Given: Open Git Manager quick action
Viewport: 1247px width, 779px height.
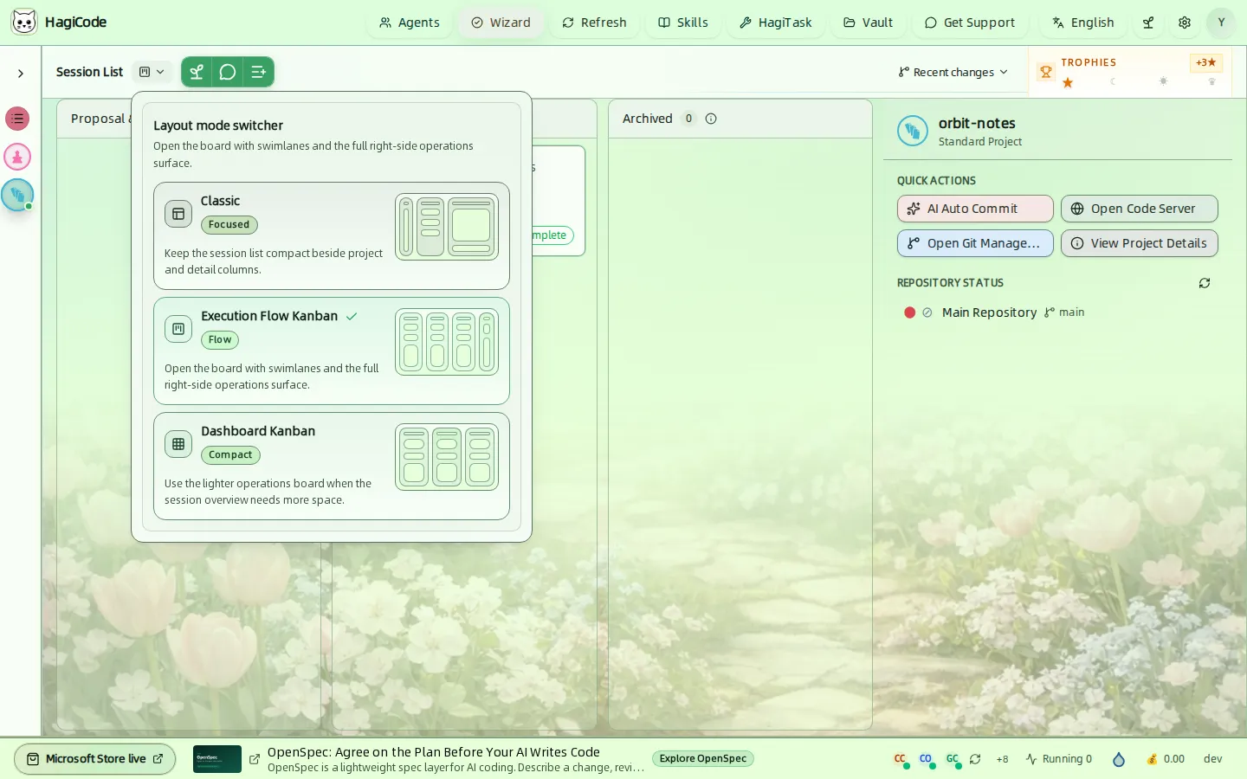Looking at the screenshot, I should point(975,243).
